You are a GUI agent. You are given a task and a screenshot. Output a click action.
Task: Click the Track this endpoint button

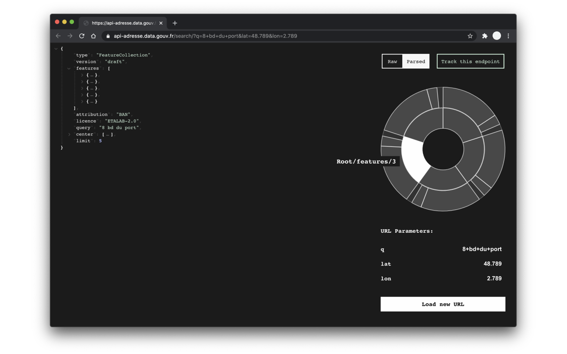(470, 62)
